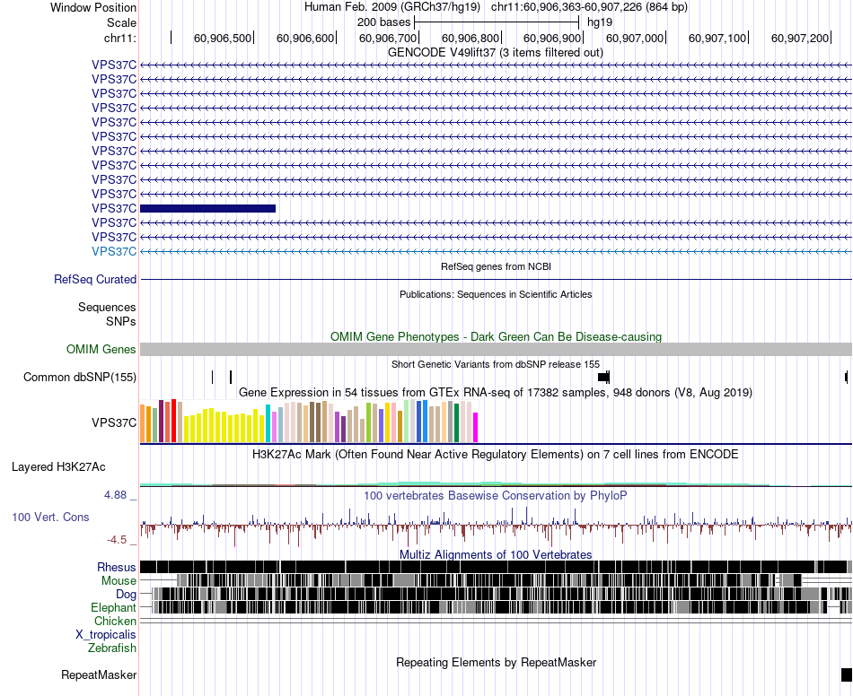Click the black RepeatMasker element at right edge
The width and height of the screenshot is (853, 696).
coord(847,674)
